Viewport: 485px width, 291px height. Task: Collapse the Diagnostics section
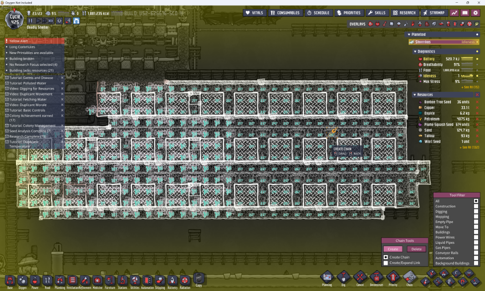click(x=415, y=51)
